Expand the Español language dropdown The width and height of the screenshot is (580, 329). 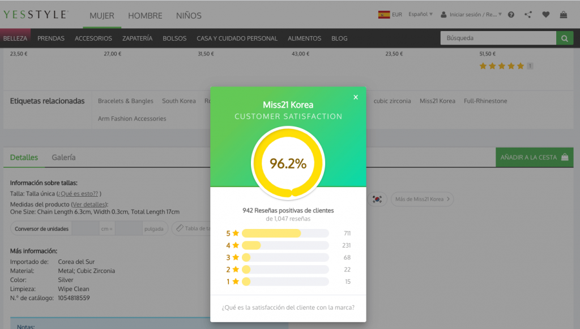click(x=421, y=14)
